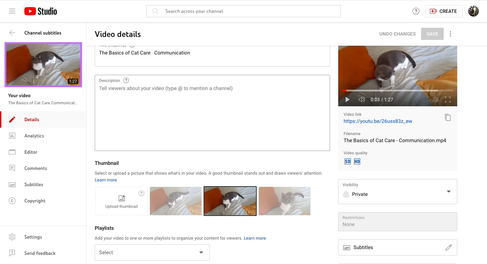Go back to Channel subtitles
487x264 pixels.
(x=12, y=32)
